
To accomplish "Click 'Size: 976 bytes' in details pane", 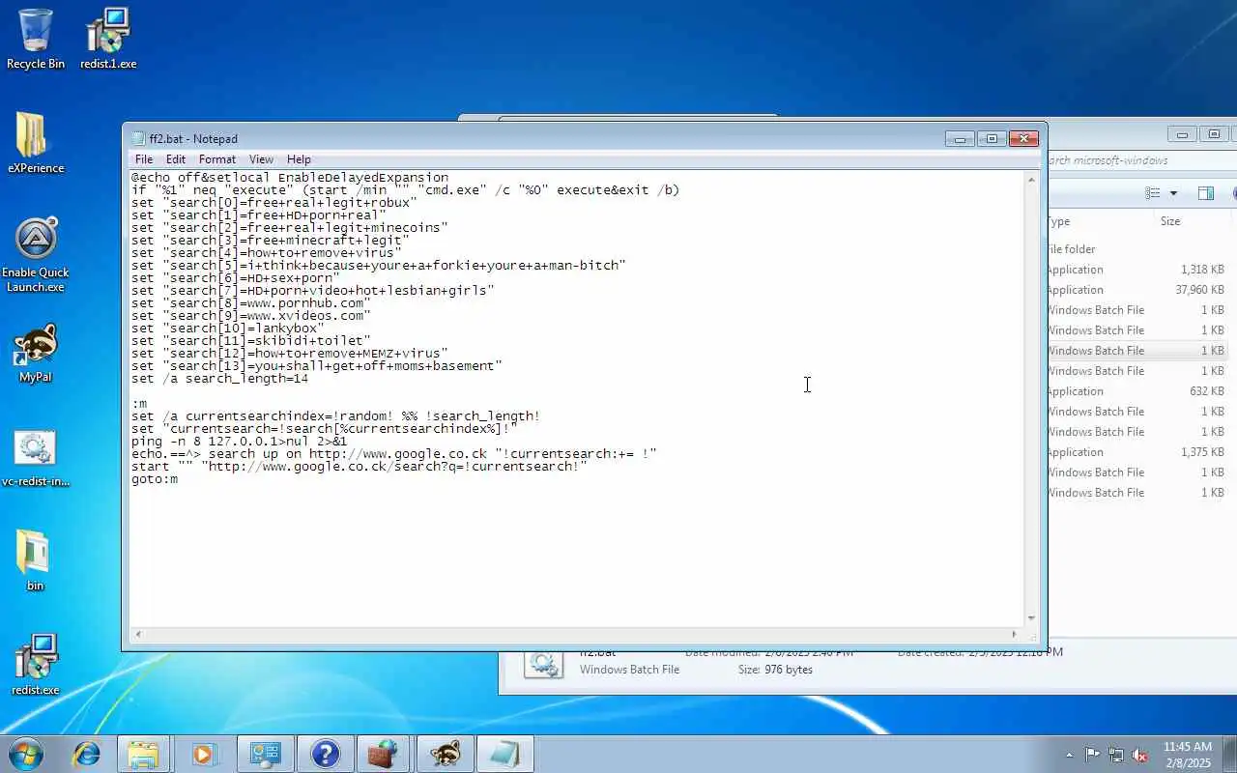I will point(775,670).
